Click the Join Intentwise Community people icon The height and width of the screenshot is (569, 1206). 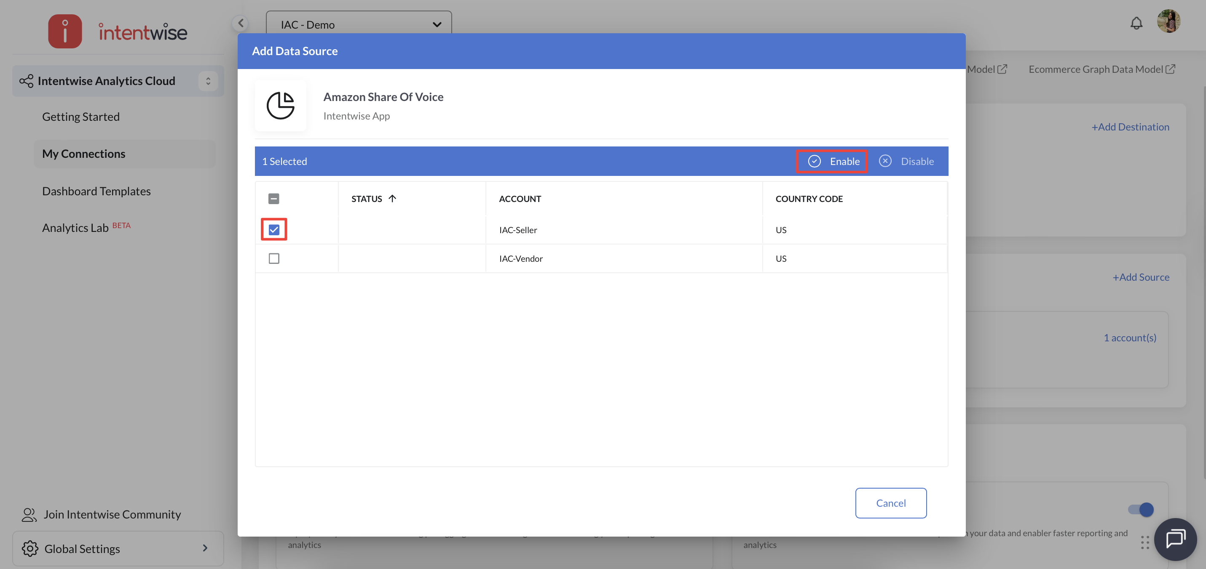tap(29, 514)
